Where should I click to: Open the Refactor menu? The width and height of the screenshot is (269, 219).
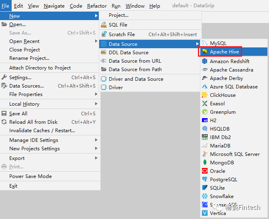pyautogui.click(x=97, y=6)
